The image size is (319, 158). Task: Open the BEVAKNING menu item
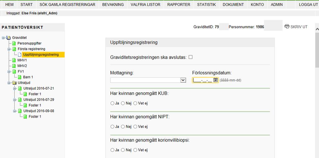pos(113,4)
